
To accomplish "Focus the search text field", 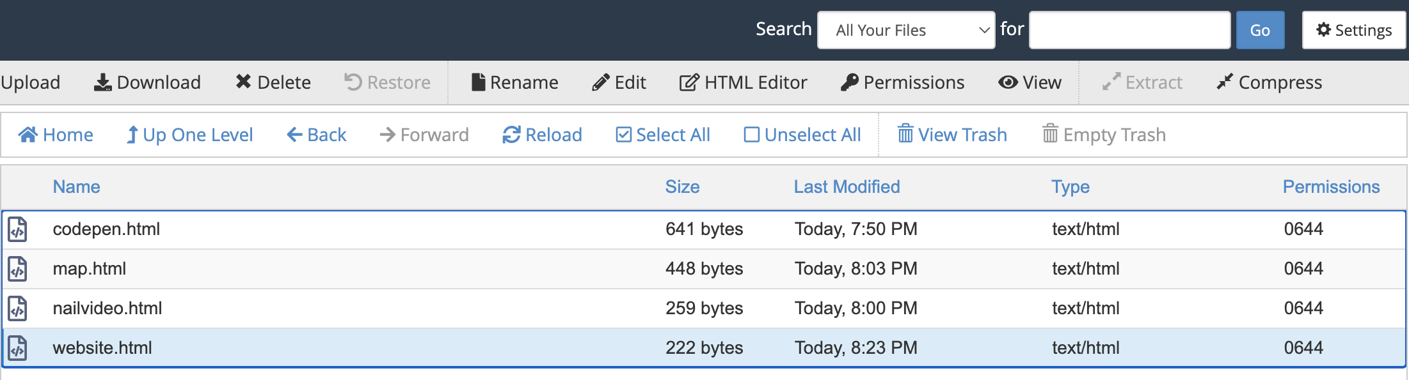I will pos(1129,30).
